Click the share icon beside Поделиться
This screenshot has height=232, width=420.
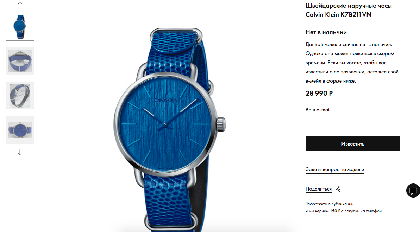338,189
